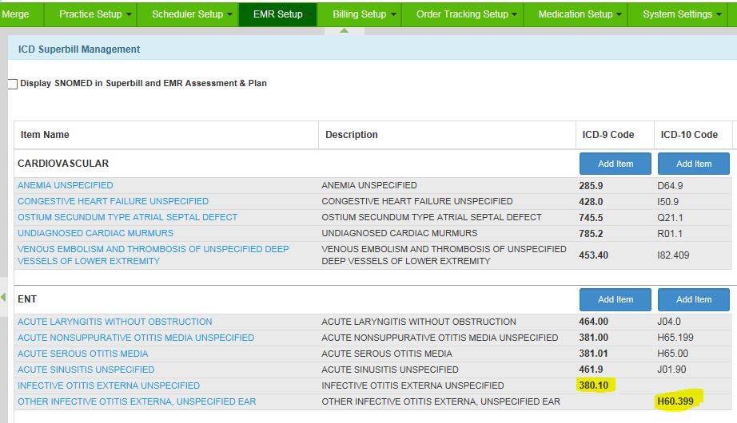Select the EMR Setup tab

pos(277,14)
